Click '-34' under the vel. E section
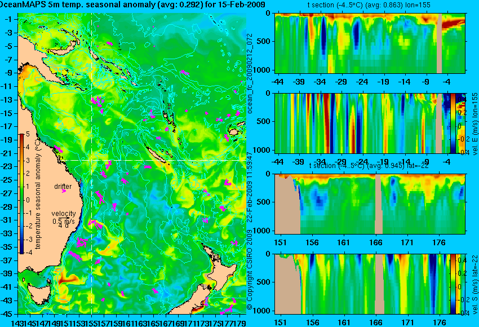The image size is (479, 327). click(320, 162)
